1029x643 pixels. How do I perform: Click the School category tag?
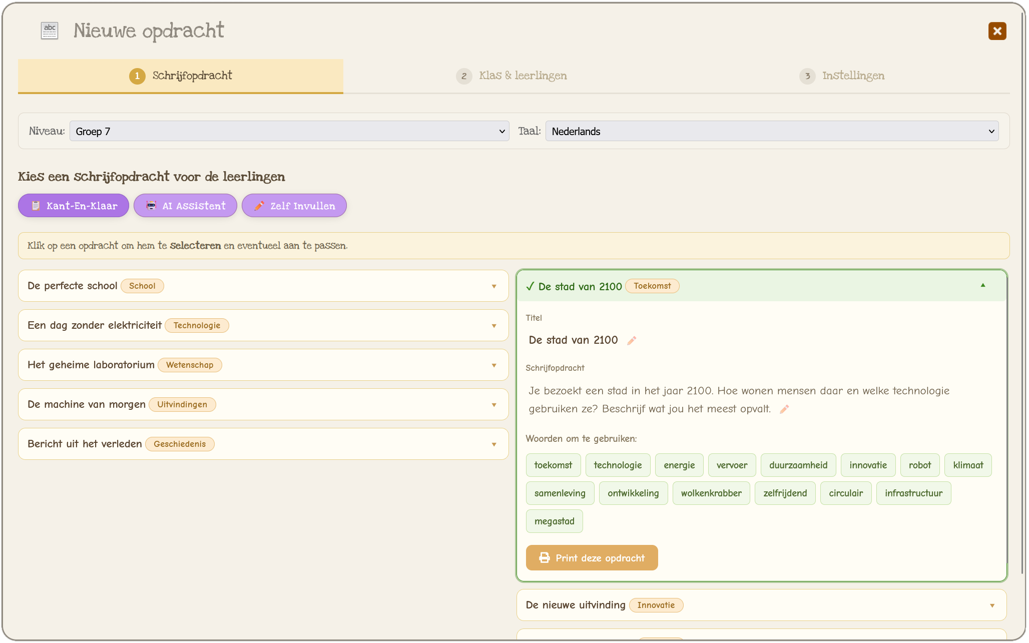click(x=142, y=286)
